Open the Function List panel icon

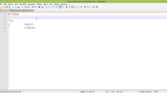point(75,7)
